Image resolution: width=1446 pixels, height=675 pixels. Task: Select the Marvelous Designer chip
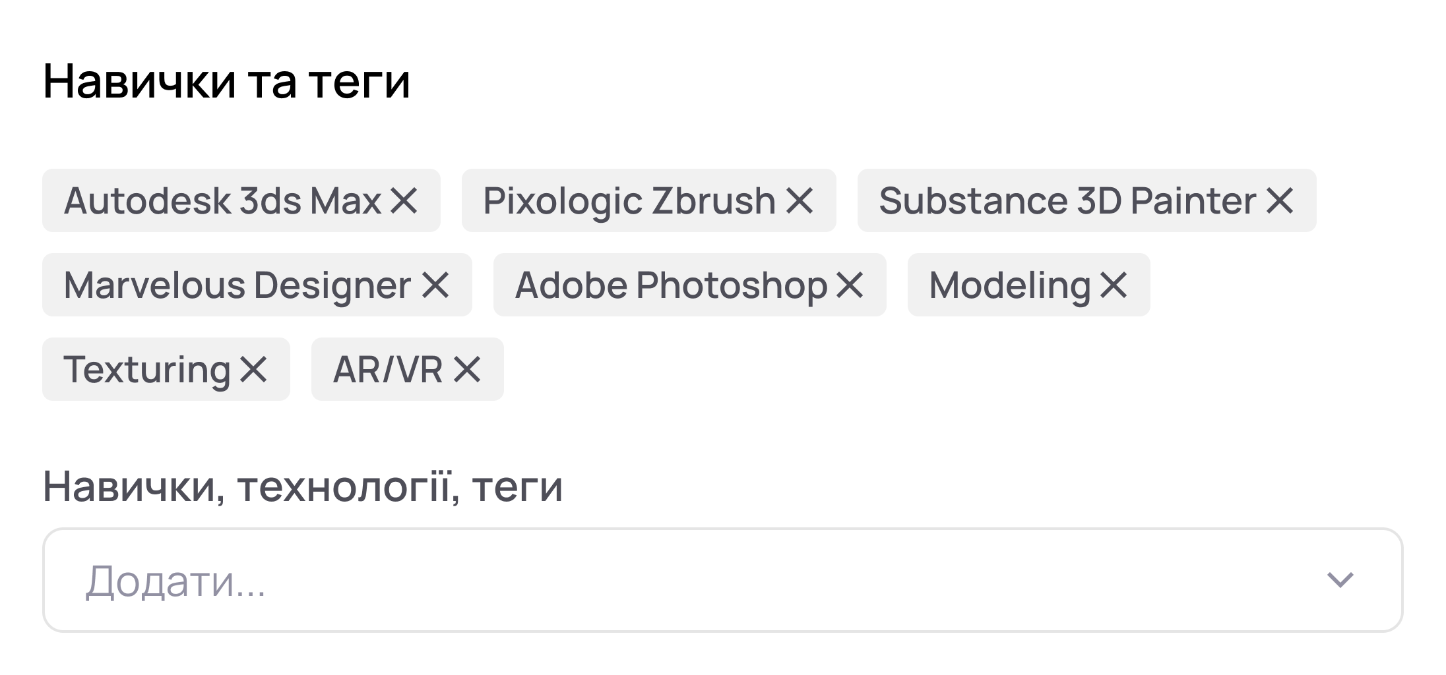pyautogui.click(x=237, y=285)
